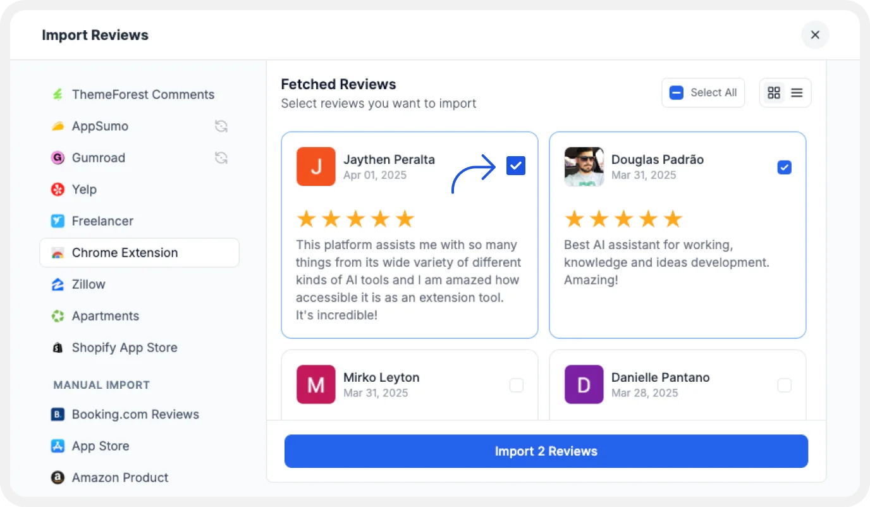Click Douglas Padrão's profile photo
The height and width of the screenshot is (507, 870).
(584, 167)
